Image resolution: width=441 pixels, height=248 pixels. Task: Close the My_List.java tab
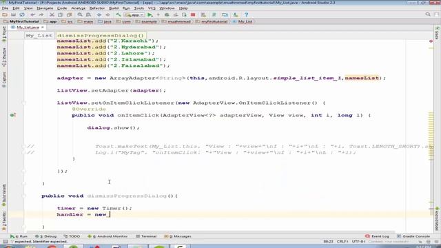(x=43, y=28)
